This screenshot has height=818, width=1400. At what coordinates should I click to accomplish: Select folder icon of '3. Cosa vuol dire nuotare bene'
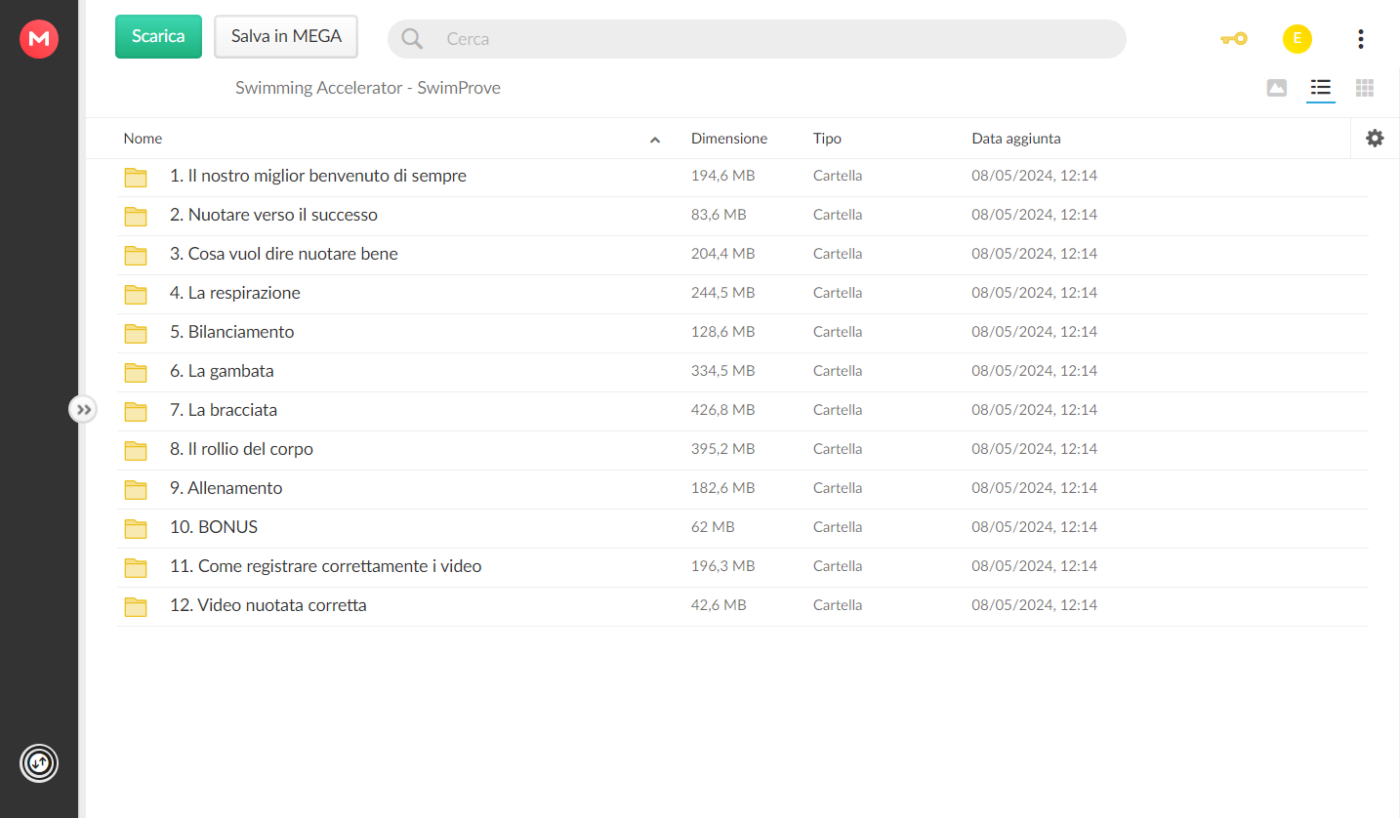(136, 255)
